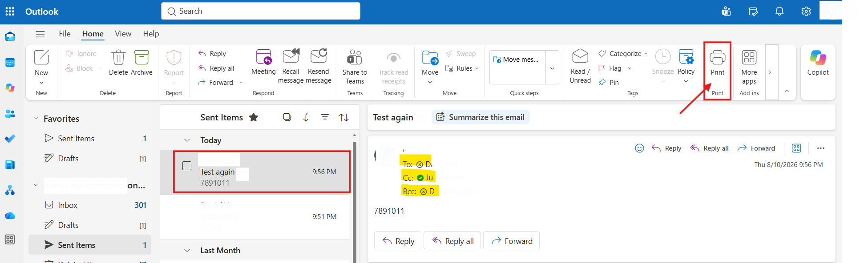The width and height of the screenshot is (860, 263).
Task: Open the Move button in ribbon
Action: click(430, 67)
